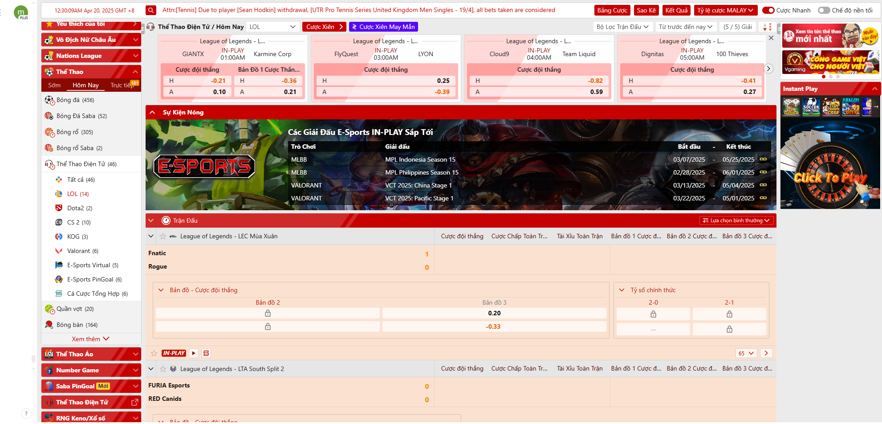This screenshot has width=882, height=424.
Task: Open link for VCT 2025: China Stage 1
Action: tap(763, 185)
